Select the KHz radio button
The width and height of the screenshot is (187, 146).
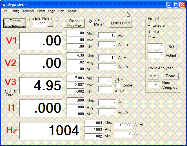tap(150, 32)
